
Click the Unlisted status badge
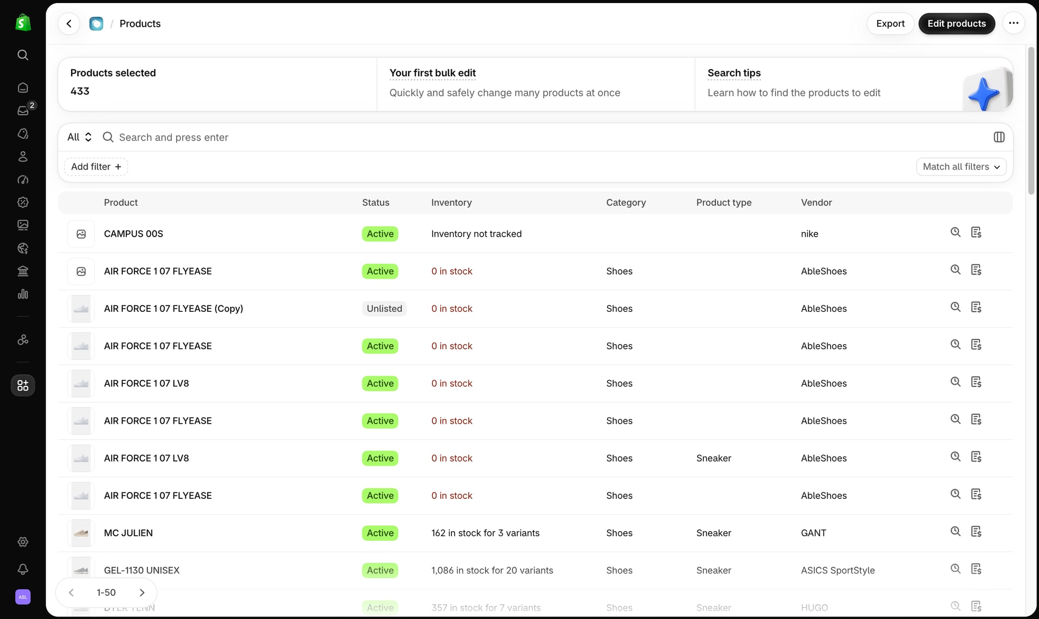point(384,309)
